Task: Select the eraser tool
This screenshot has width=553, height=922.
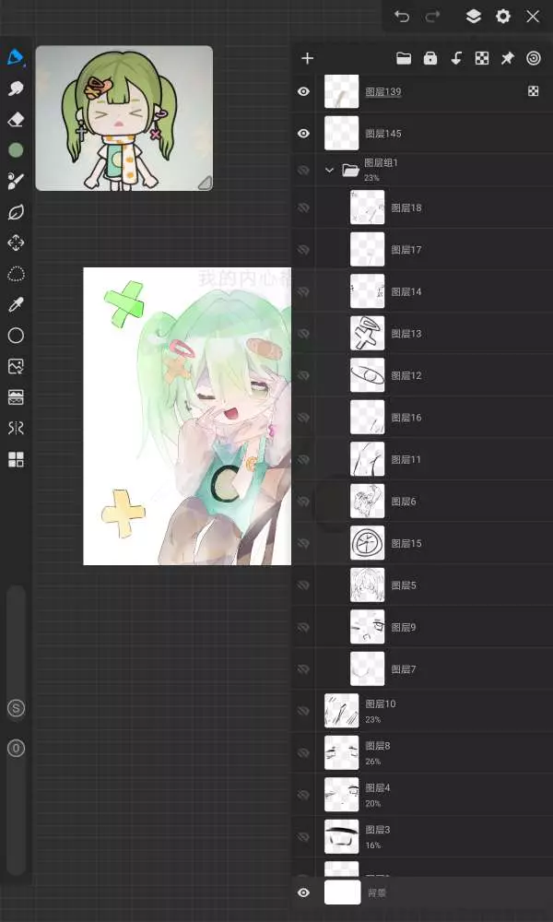Action: coord(16,119)
